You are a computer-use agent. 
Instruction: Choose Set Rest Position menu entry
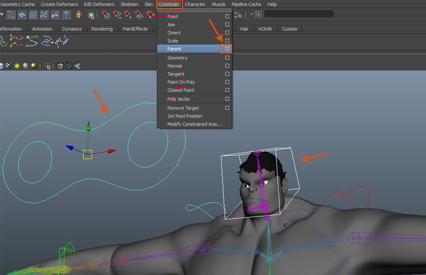pyautogui.click(x=184, y=116)
